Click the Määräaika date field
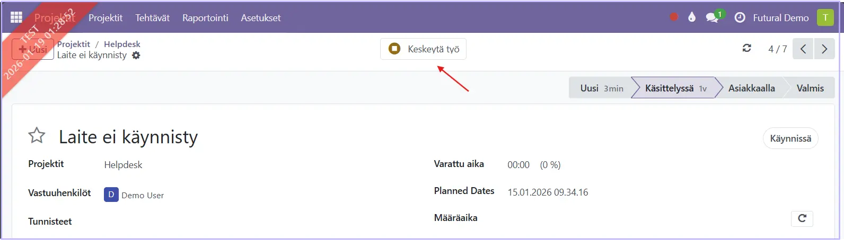This screenshot has width=844, height=240. tap(636, 218)
